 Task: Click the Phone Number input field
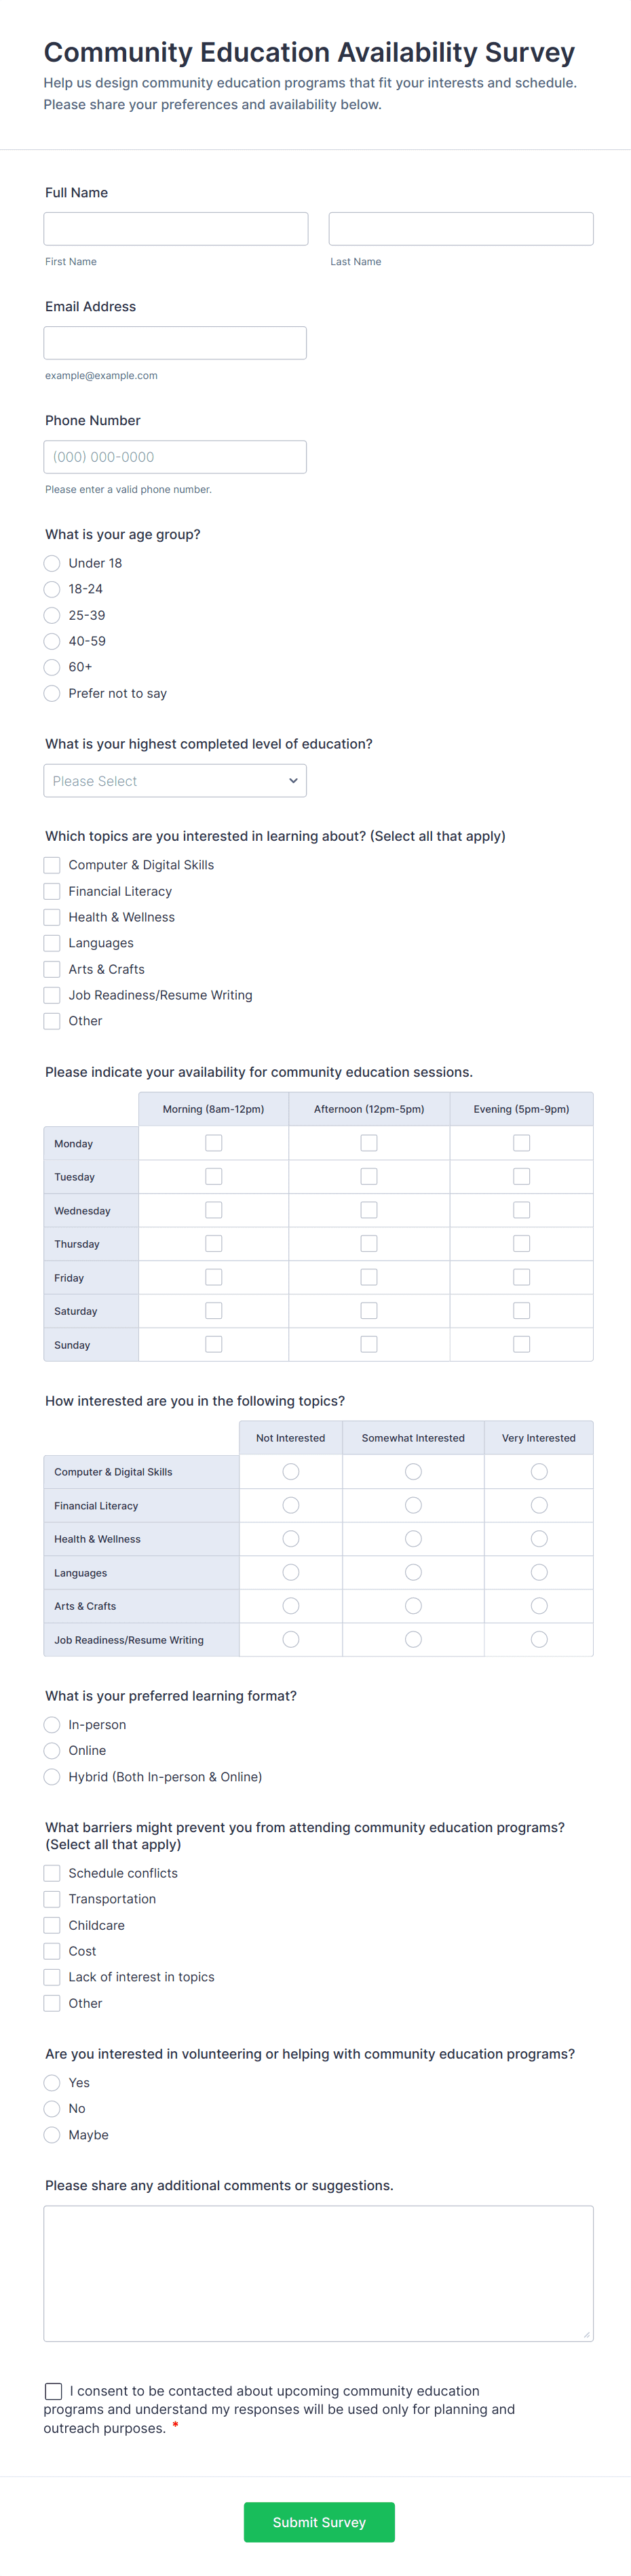tap(175, 456)
